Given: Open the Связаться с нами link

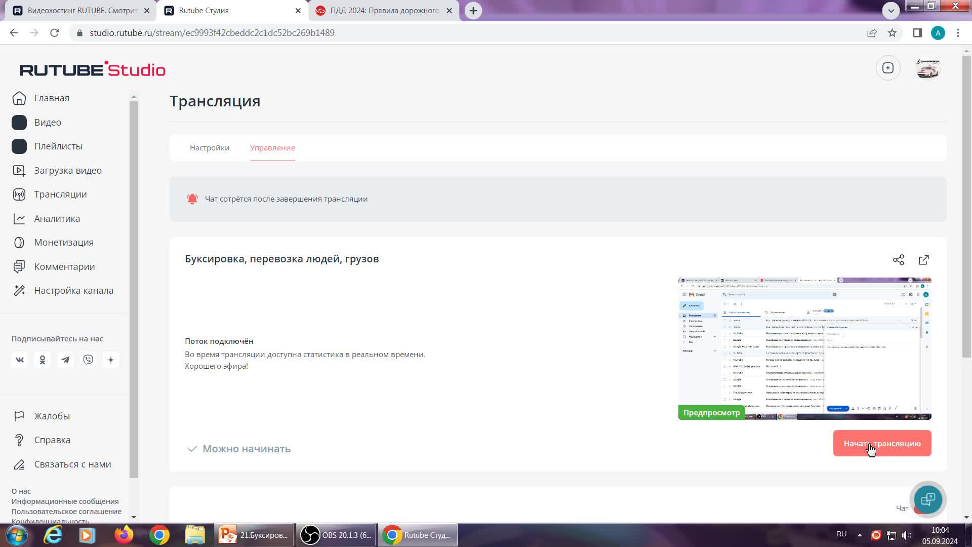Looking at the screenshot, I should pyautogui.click(x=72, y=464).
